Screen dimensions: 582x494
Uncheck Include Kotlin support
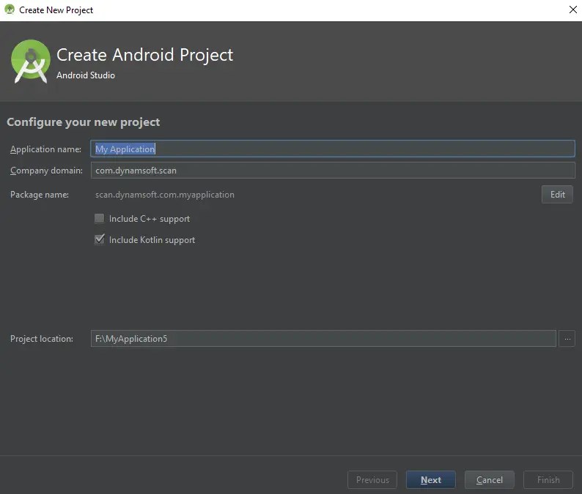point(100,239)
